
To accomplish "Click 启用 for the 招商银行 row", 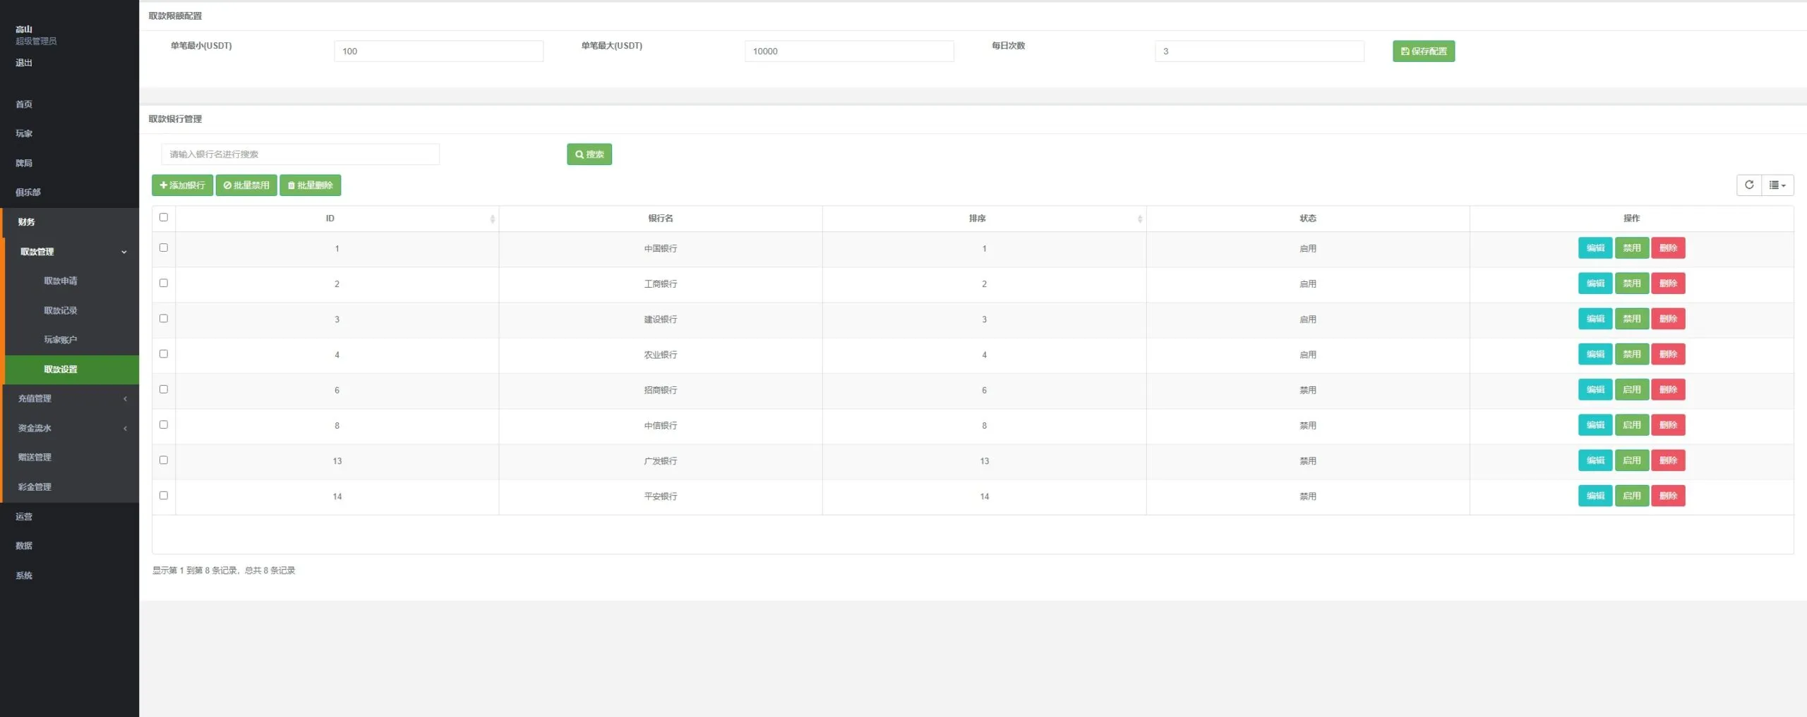I will 1632,389.
